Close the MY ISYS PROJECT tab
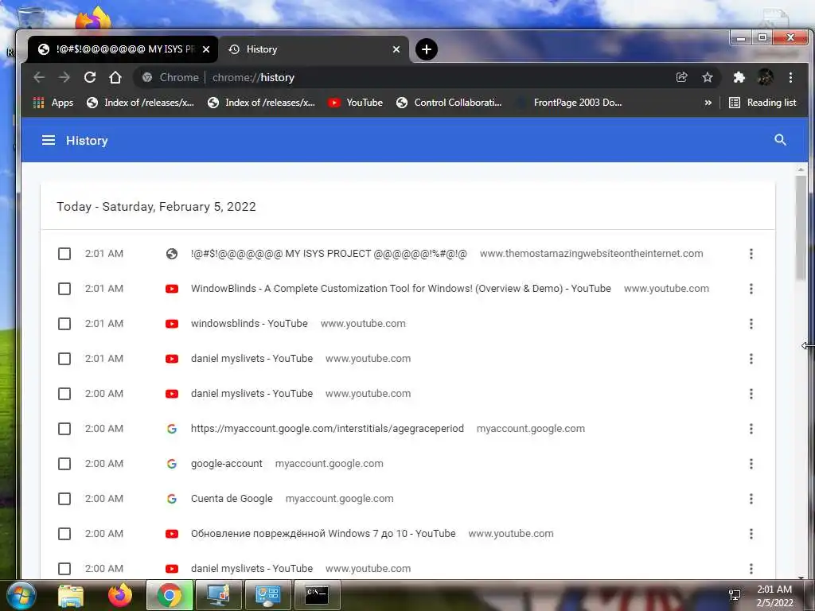This screenshot has width=815, height=611. 206,49
